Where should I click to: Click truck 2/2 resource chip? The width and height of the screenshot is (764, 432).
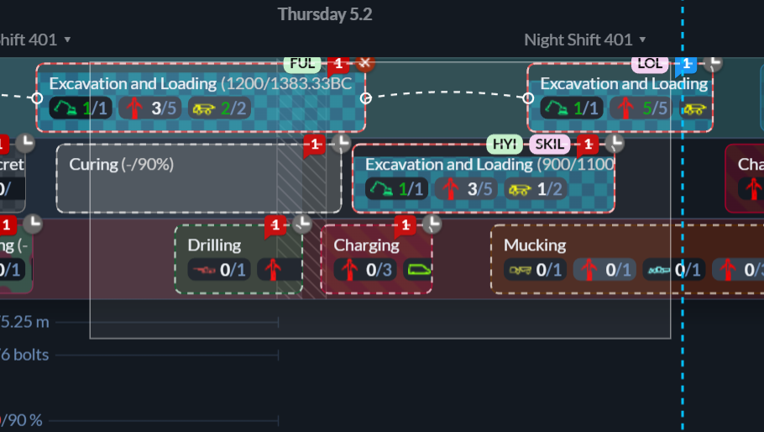[x=220, y=108]
